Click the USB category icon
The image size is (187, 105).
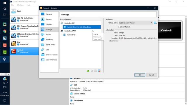tap(43, 50)
